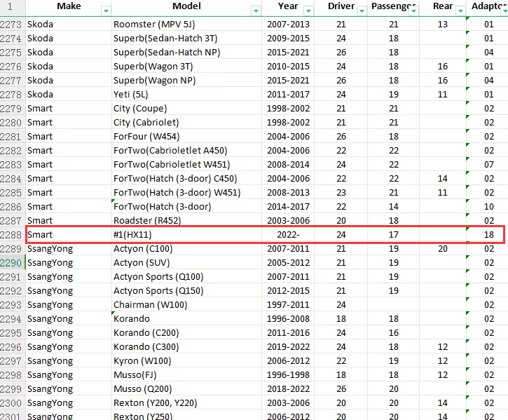Open the Year column filter dropdown
The image size is (508, 420).
[309, 11]
